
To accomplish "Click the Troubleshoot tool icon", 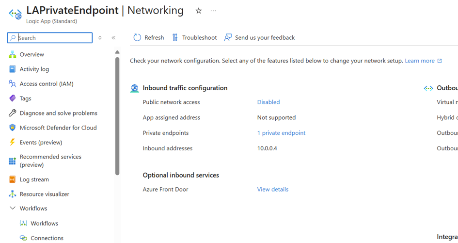I will click(x=175, y=37).
